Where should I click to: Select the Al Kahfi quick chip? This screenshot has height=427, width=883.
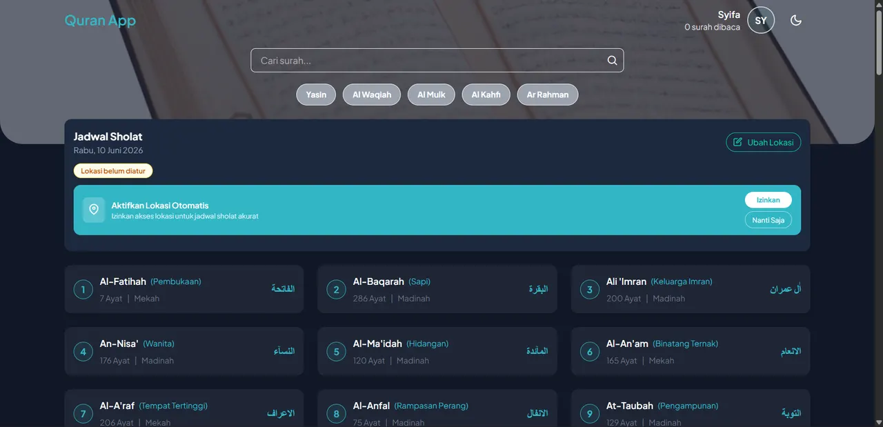tap(486, 95)
